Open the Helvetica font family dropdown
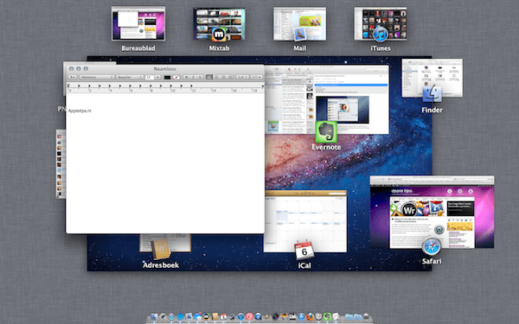Image resolution: width=519 pixels, height=324 pixels. (x=97, y=77)
